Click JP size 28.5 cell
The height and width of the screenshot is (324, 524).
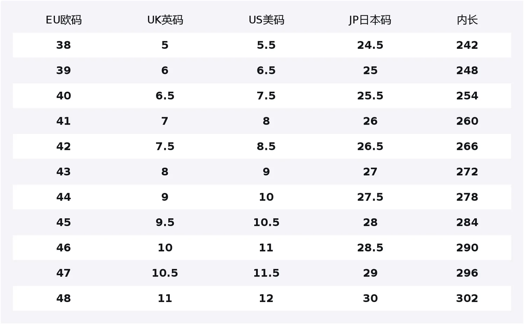coord(370,248)
